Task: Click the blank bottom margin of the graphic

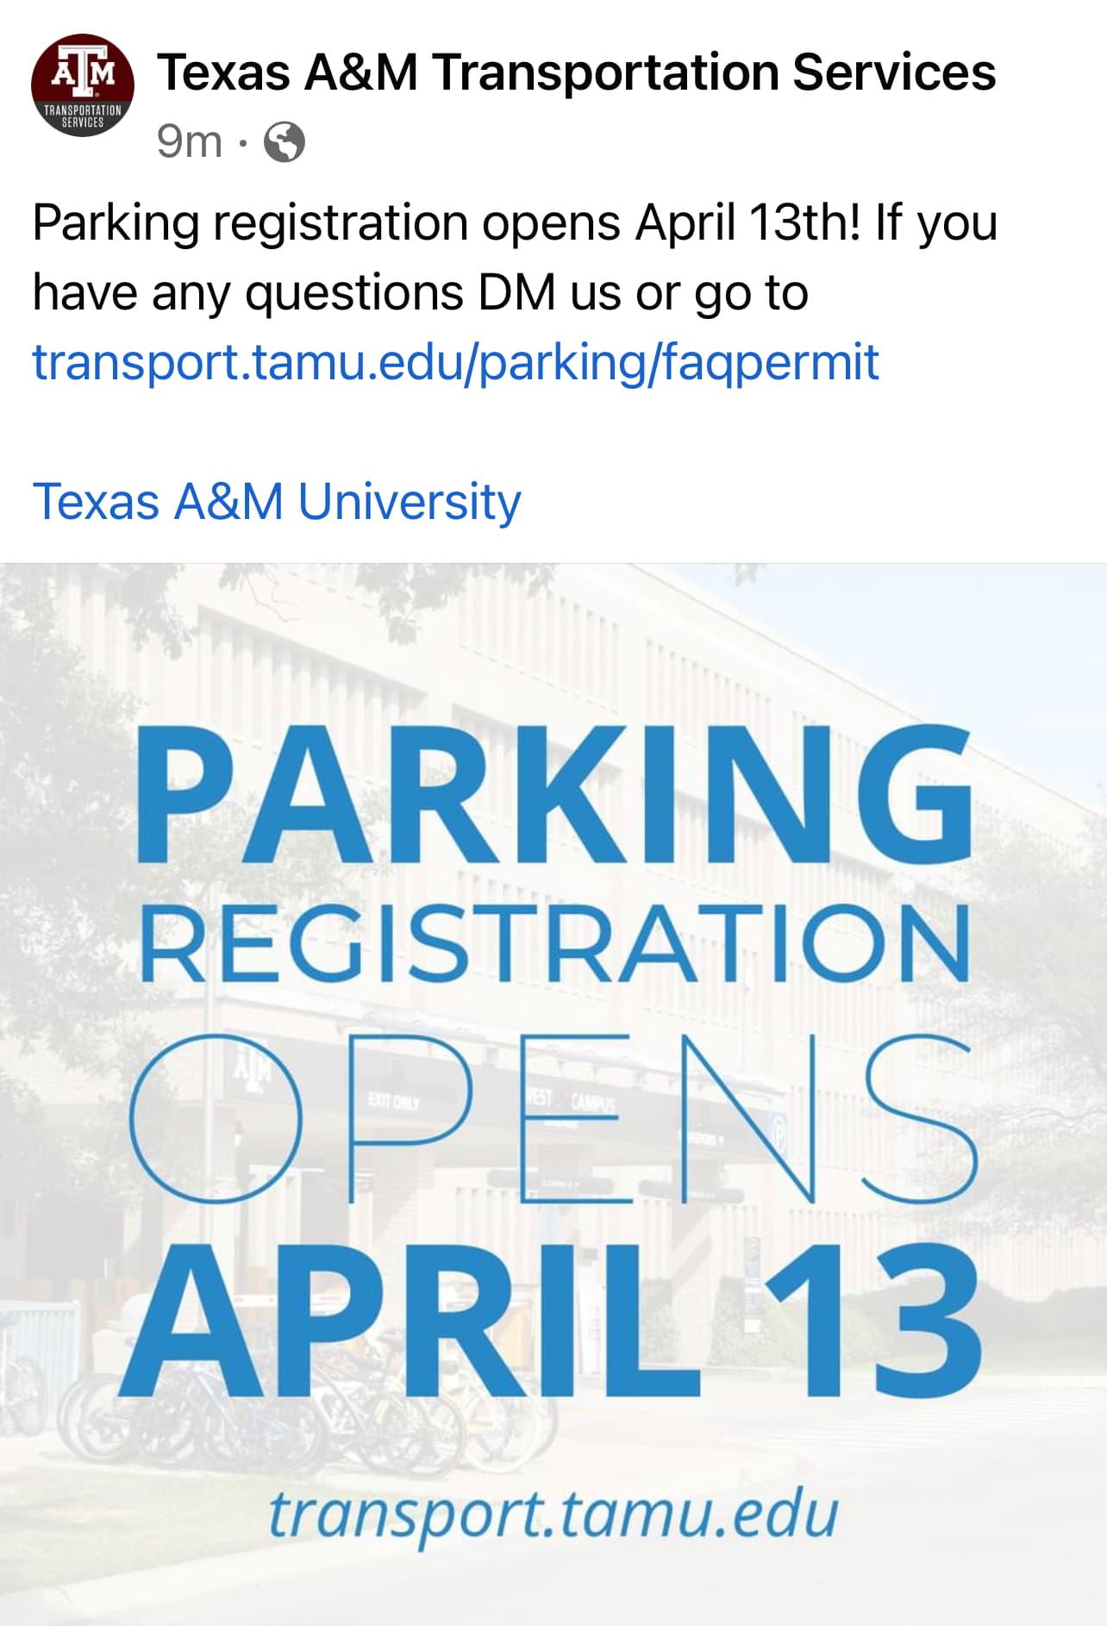Action: (553, 1595)
